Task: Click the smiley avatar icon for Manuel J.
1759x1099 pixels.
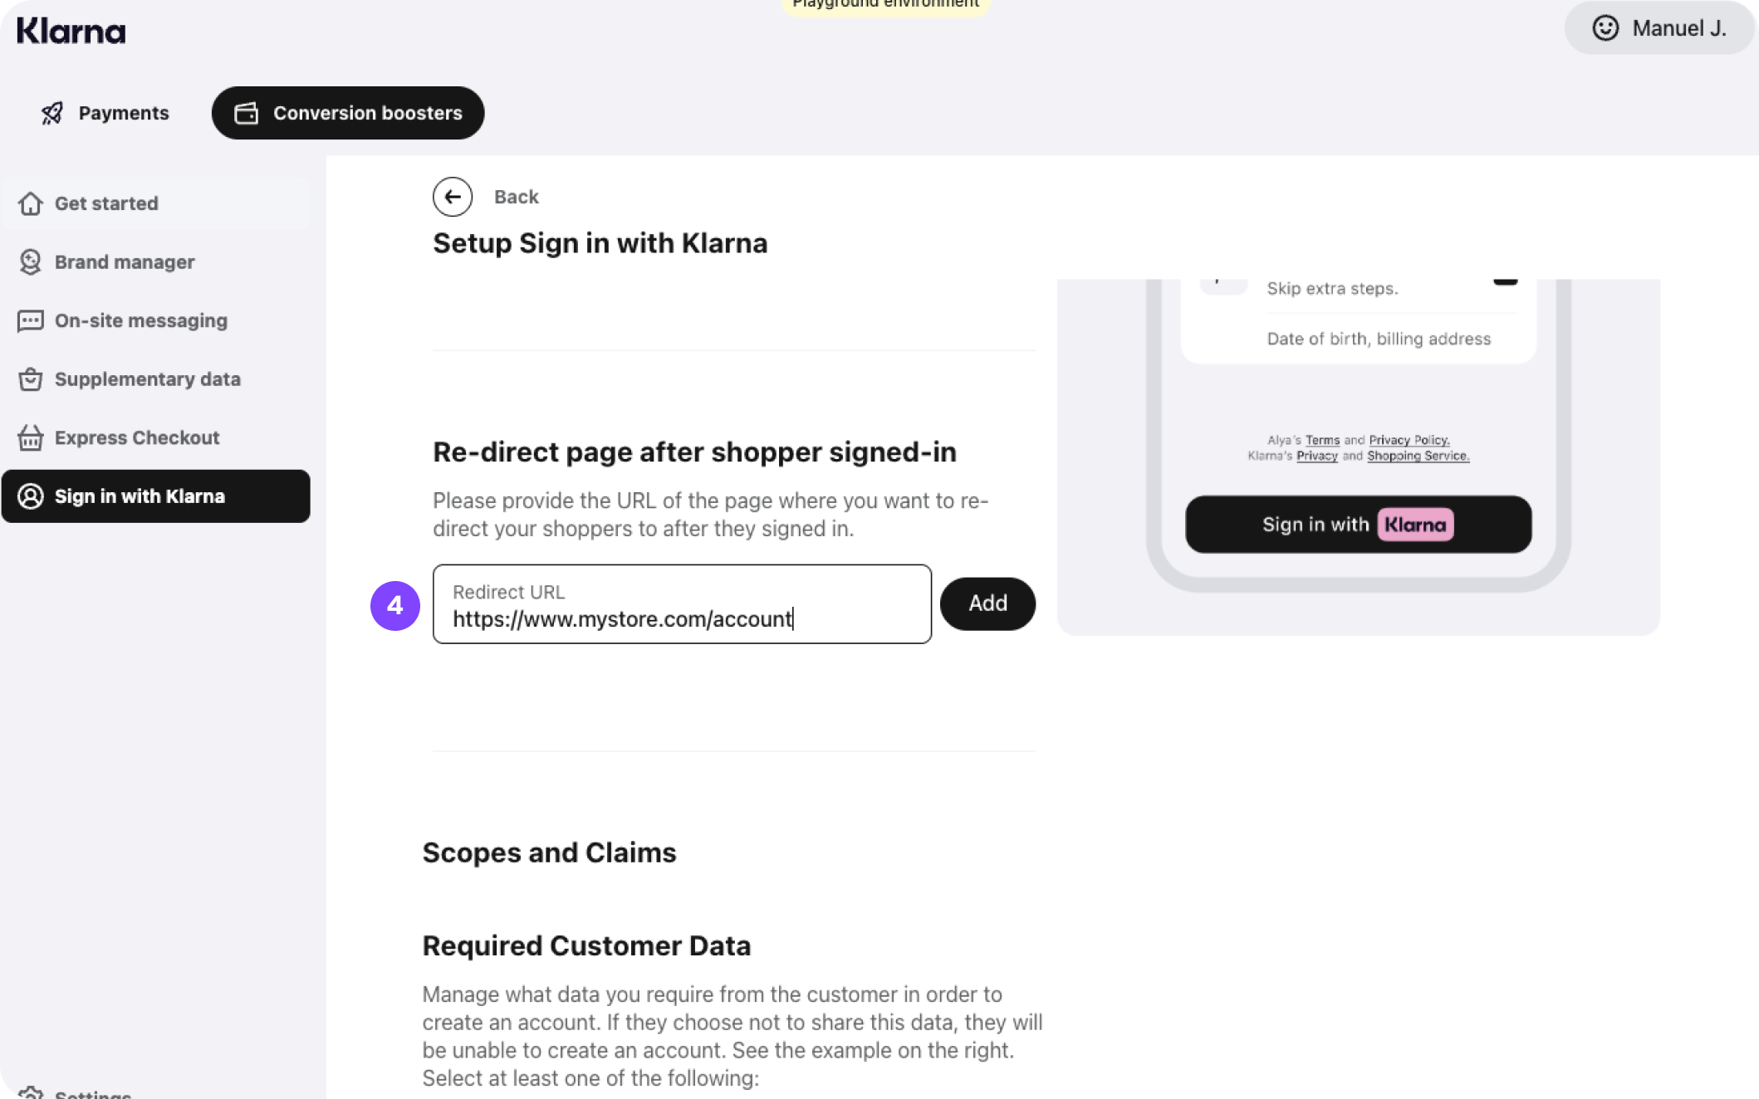Action: (1605, 28)
